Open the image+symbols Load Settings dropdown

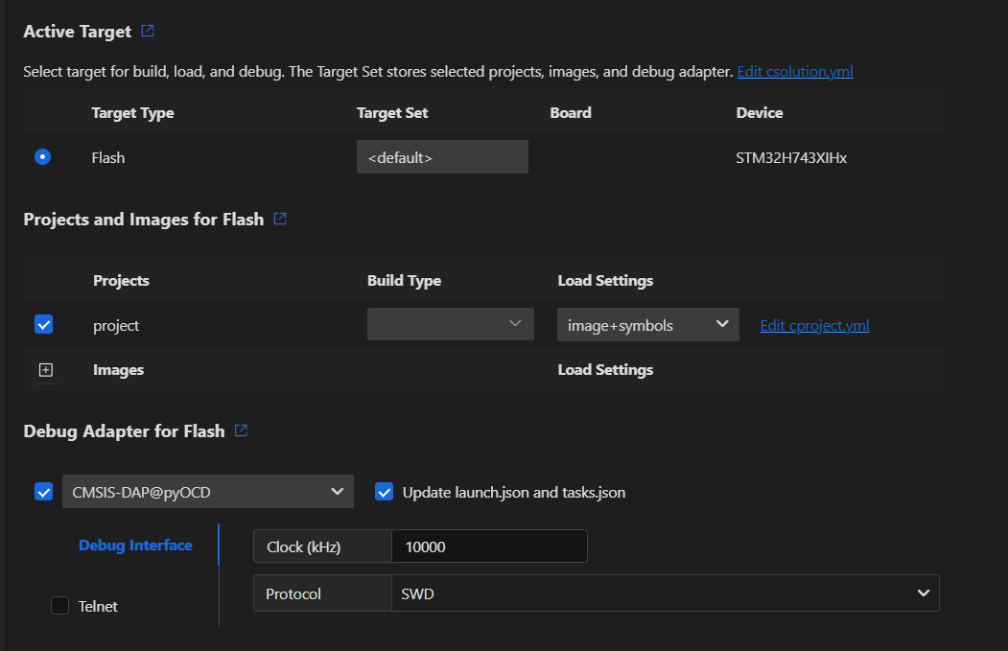(647, 325)
